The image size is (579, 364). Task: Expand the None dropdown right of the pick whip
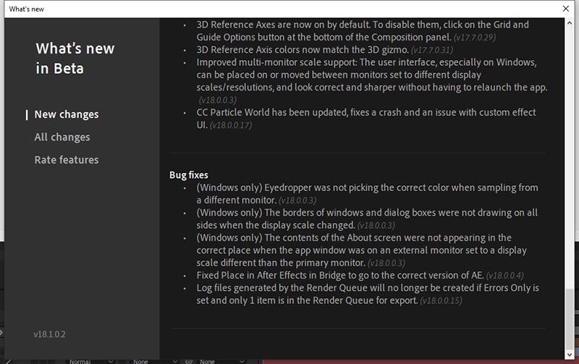[216, 360]
